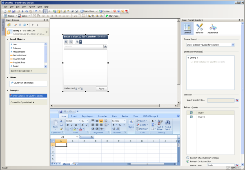The height and width of the screenshot is (170, 245).
Task: Select the Quantity Sold result object
Action: 19,59
